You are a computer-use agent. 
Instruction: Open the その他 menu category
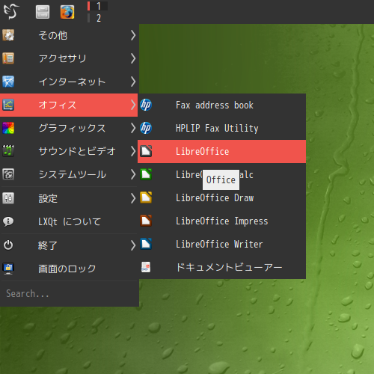[x=69, y=35]
